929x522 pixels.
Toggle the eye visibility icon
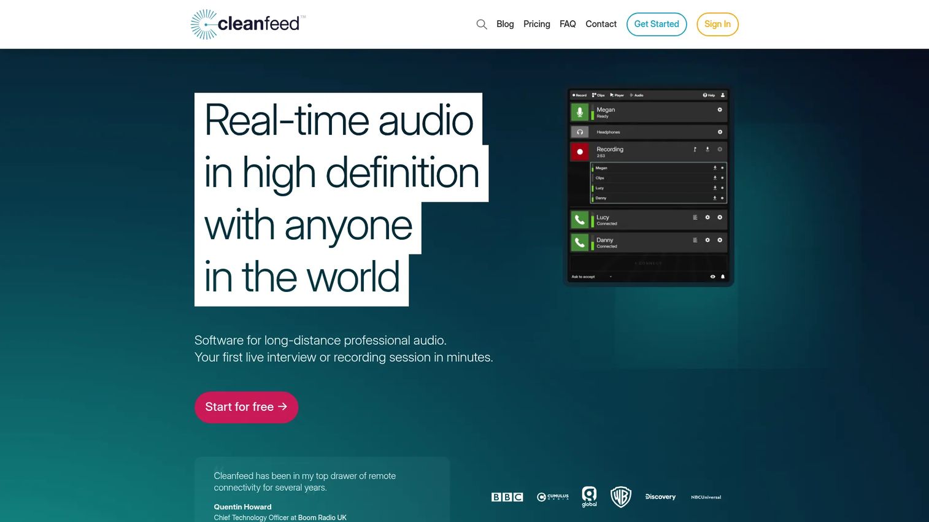(x=712, y=277)
